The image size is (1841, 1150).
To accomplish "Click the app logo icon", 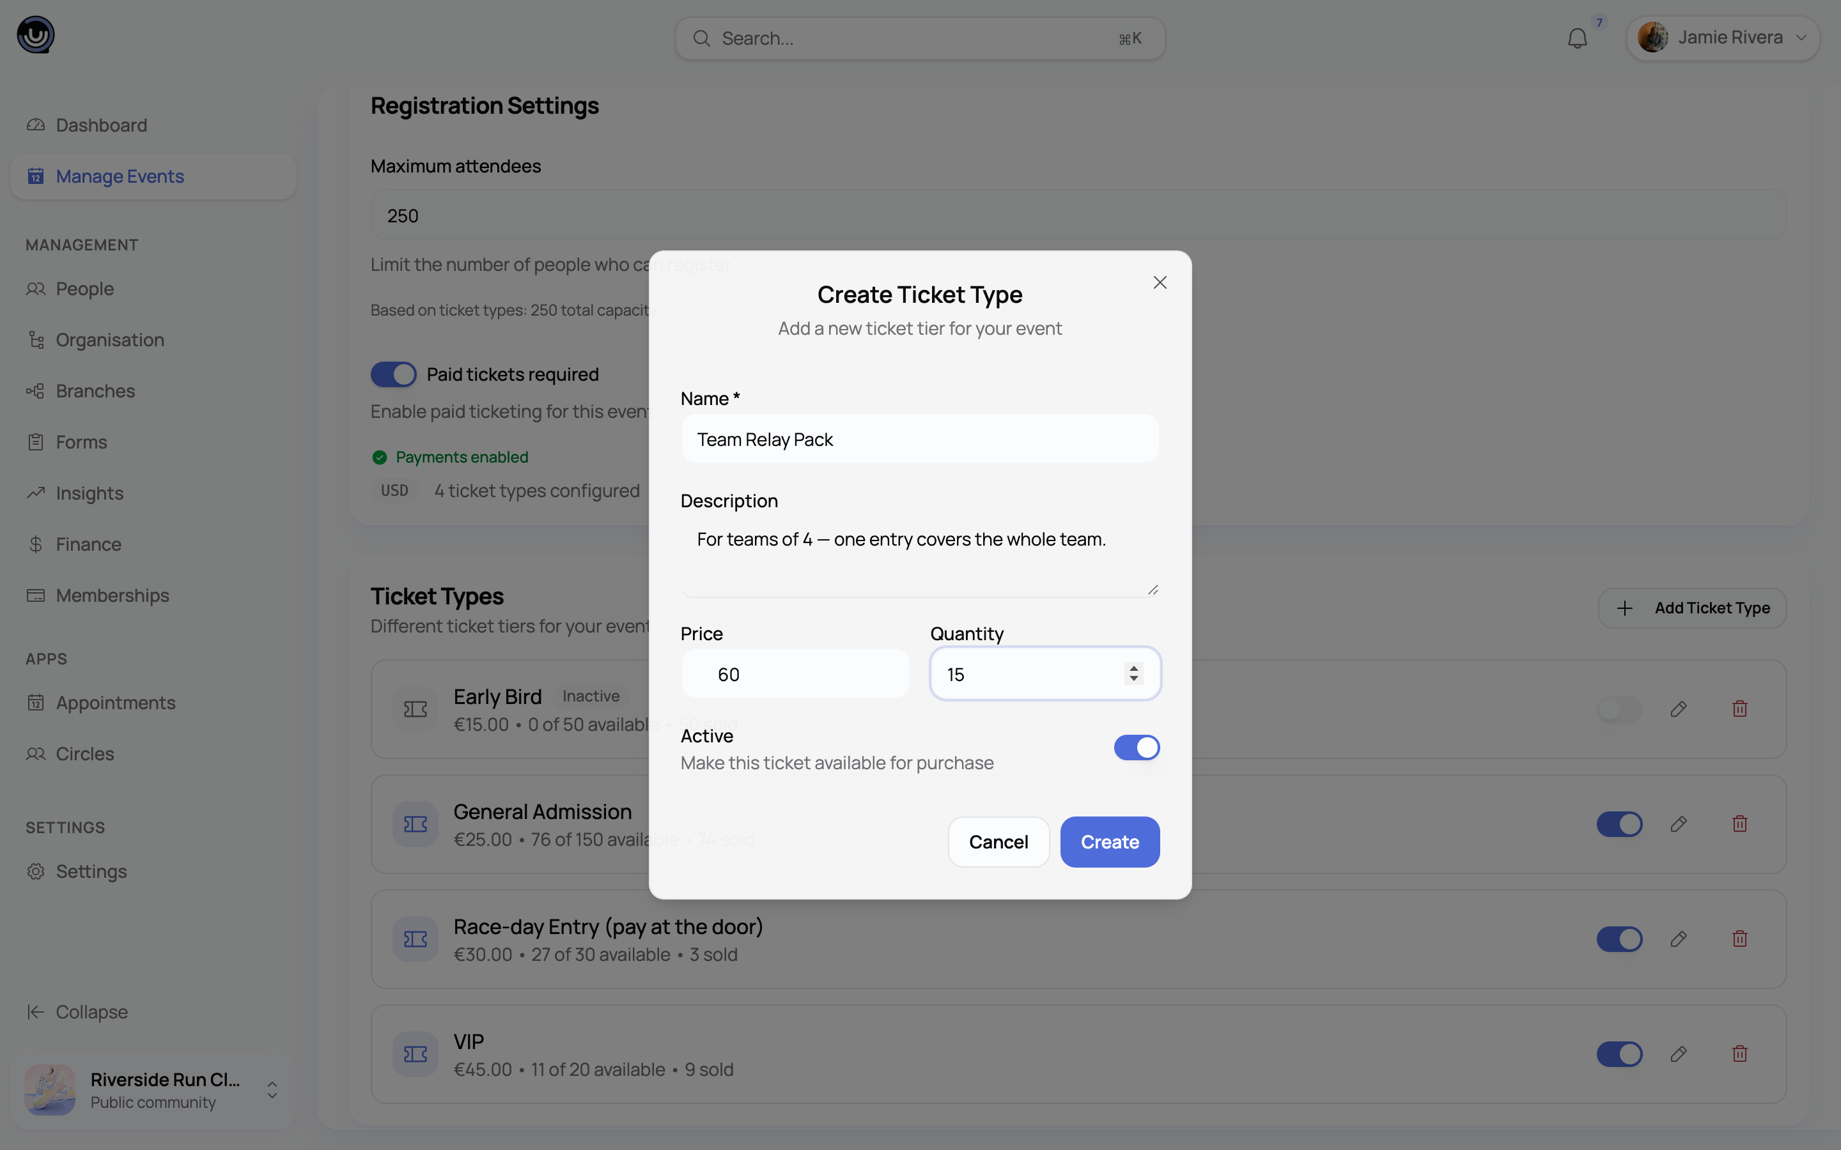I will click(x=36, y=35).
